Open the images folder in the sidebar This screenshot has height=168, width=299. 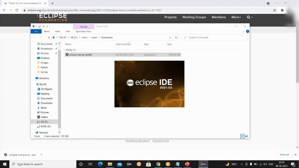coord(44,63)
